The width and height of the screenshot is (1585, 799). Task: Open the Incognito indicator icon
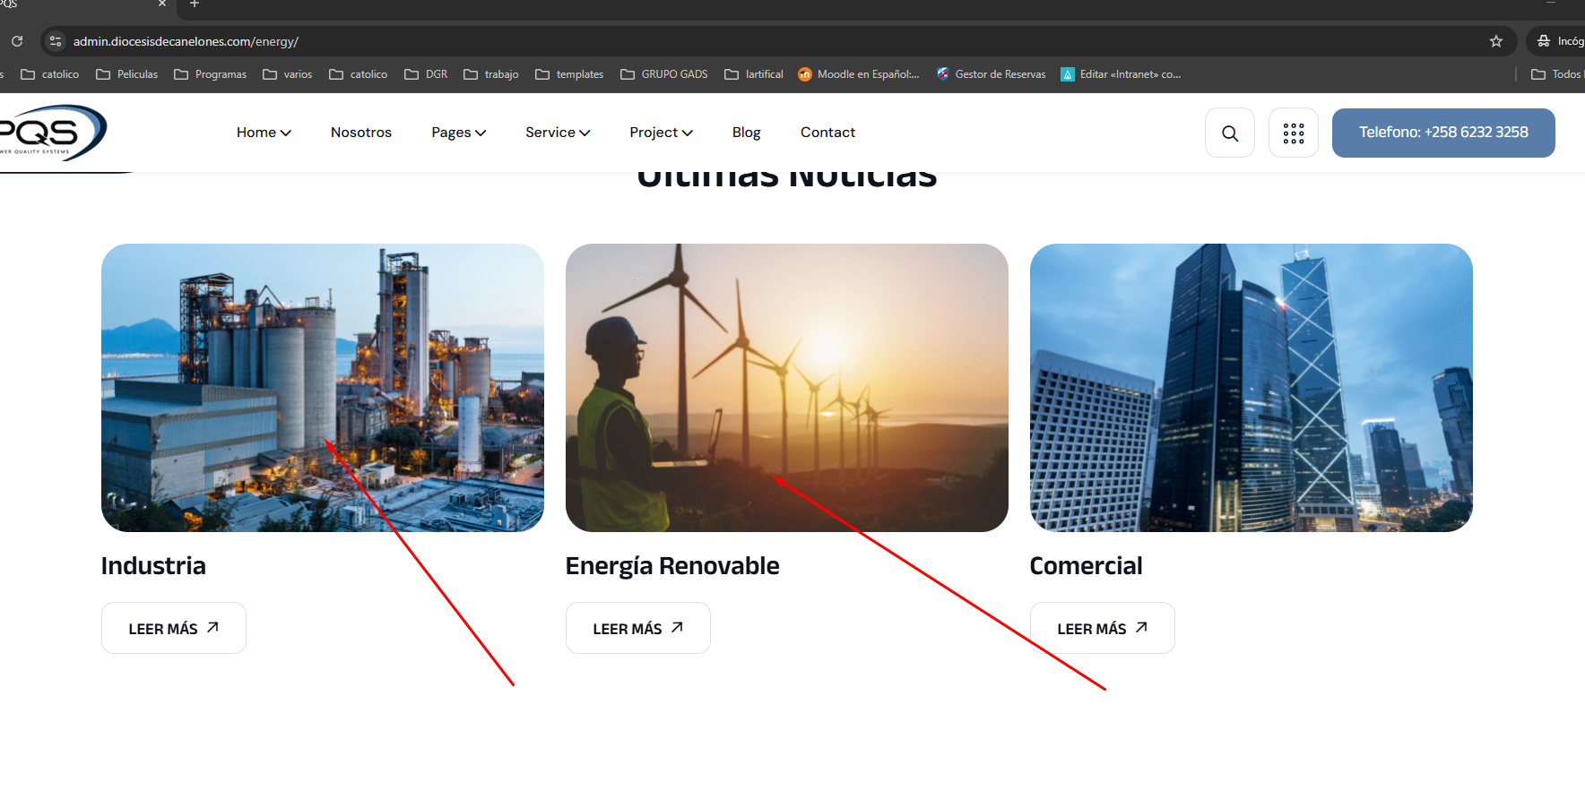click(x=1544, y=41)
